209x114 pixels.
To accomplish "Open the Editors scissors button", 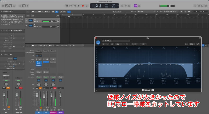I will click(27, 6).
